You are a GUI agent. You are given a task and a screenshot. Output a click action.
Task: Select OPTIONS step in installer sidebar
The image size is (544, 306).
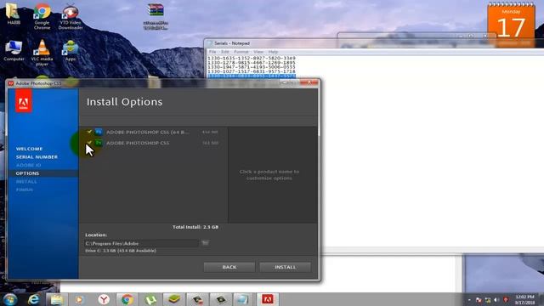[x=27, y=173]
